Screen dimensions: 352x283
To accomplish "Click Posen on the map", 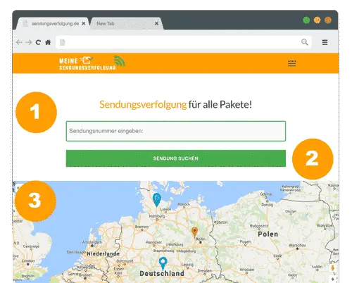I will 245,241.
